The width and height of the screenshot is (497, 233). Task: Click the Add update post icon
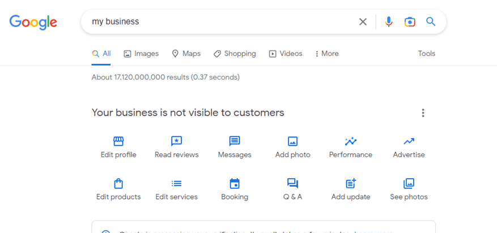351,183
